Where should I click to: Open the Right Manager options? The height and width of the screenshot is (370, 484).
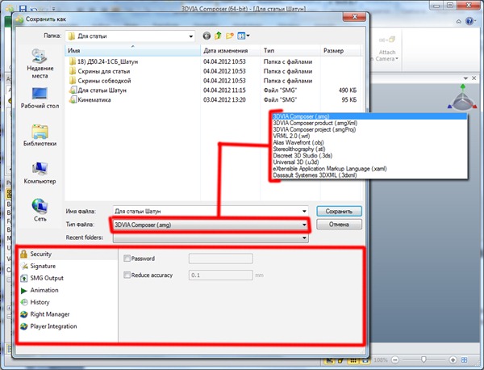point(67,314)
